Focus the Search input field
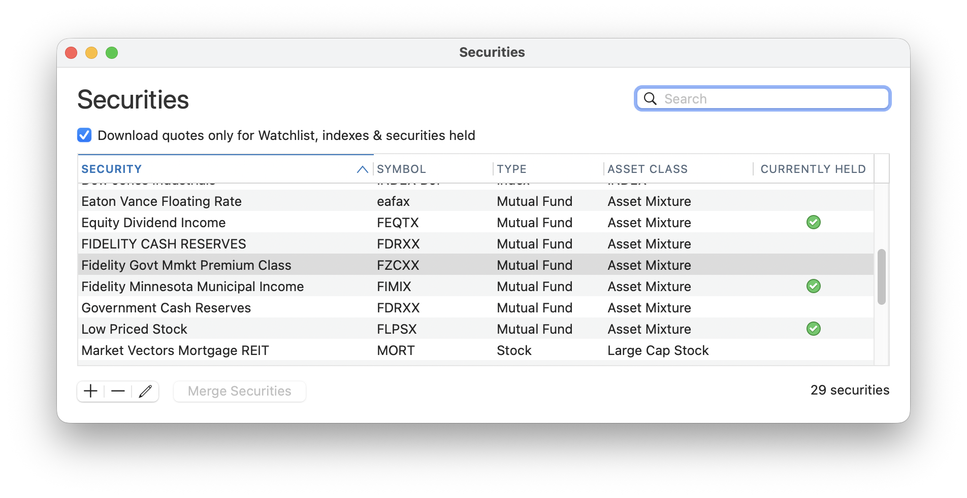The width and height of the screenshot is (967, 498). tap(772, 98)
